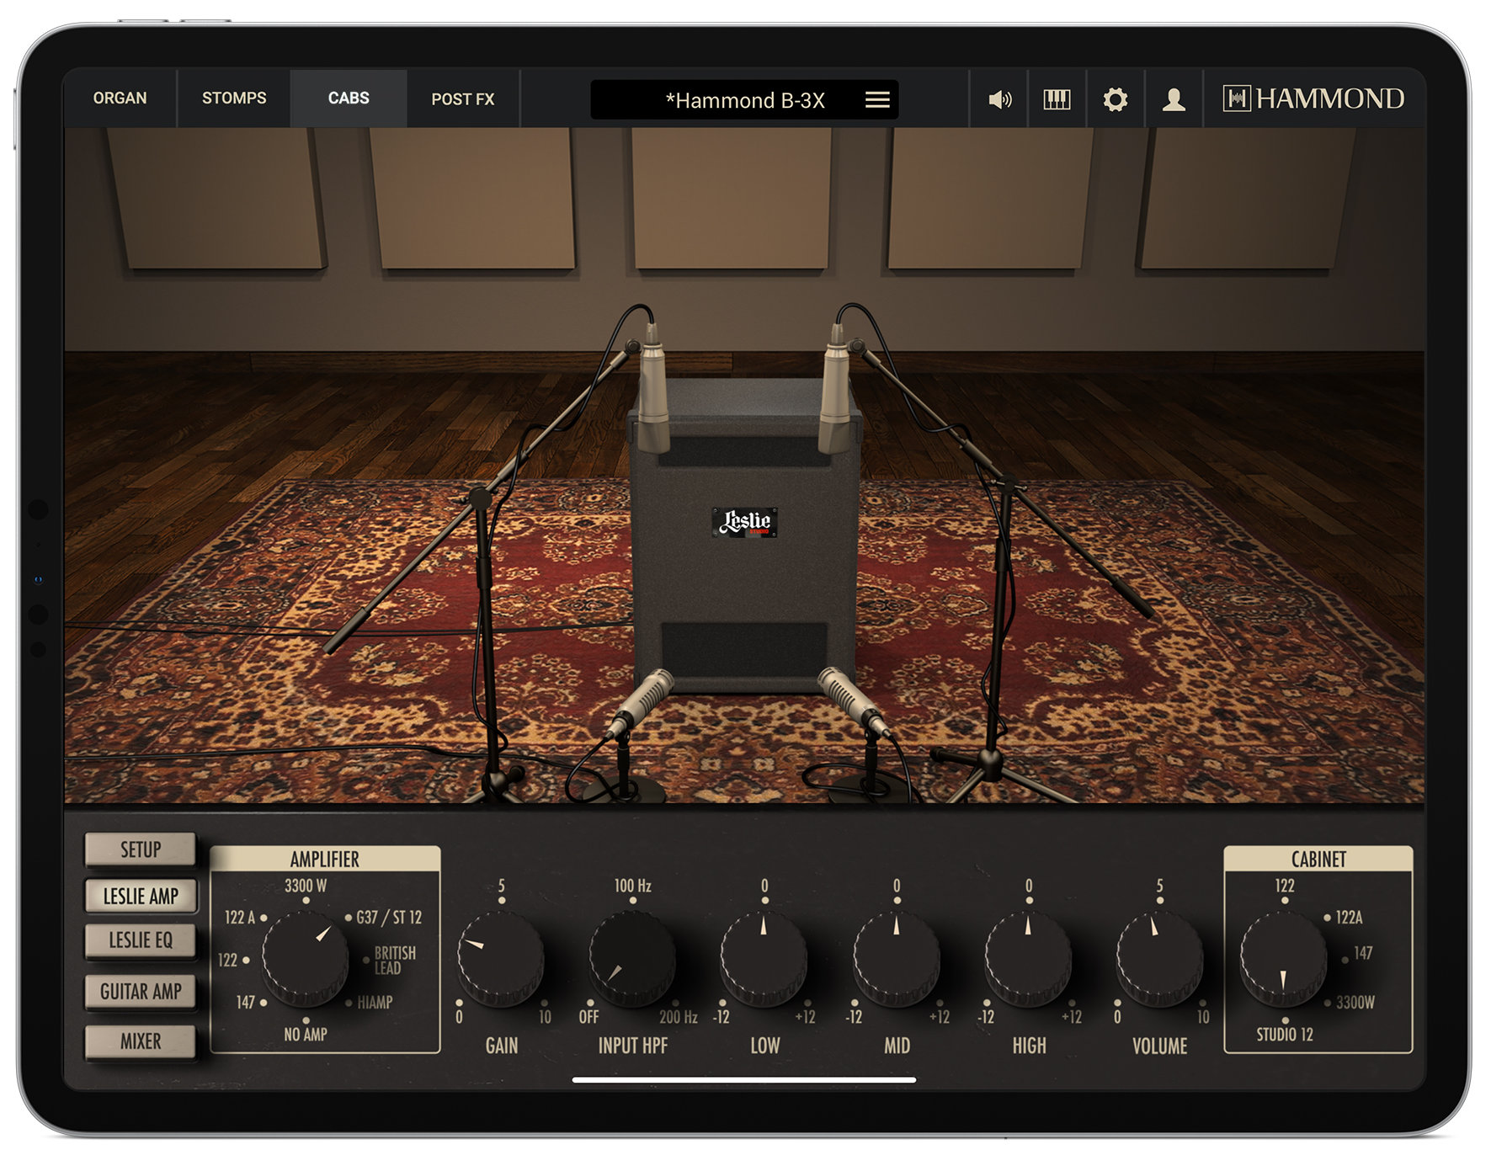Enable the HIAMP amplifier option

point(370,1003)
